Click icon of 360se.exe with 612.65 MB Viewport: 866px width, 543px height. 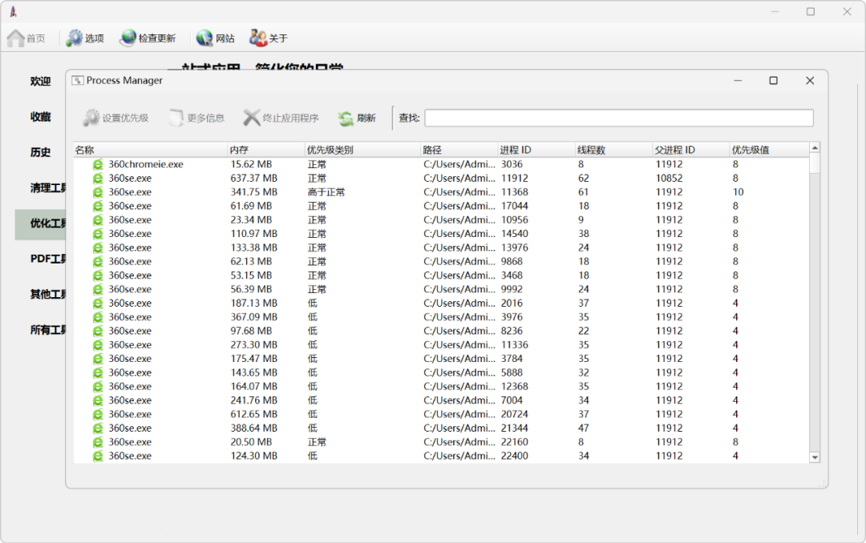point(98,414)
